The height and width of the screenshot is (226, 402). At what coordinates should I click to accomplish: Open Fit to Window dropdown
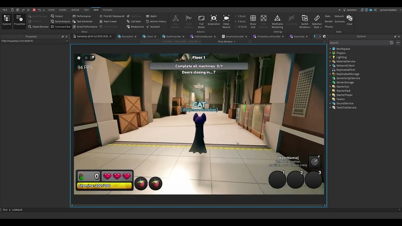(x=226, y=41)
